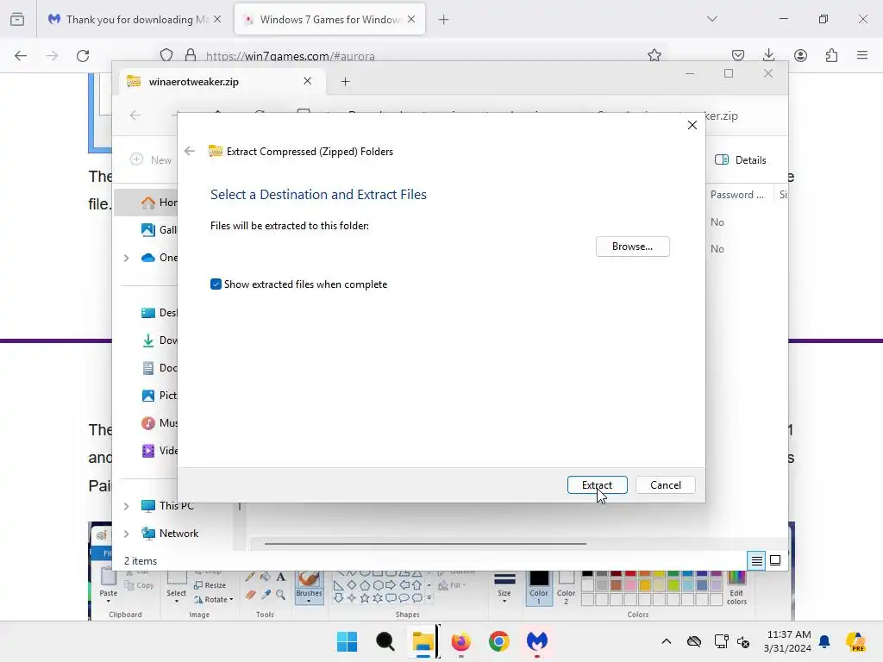This screenshot has height=662, width=883.
Task: Click the 2 items status text
Action: click(141, 560)
